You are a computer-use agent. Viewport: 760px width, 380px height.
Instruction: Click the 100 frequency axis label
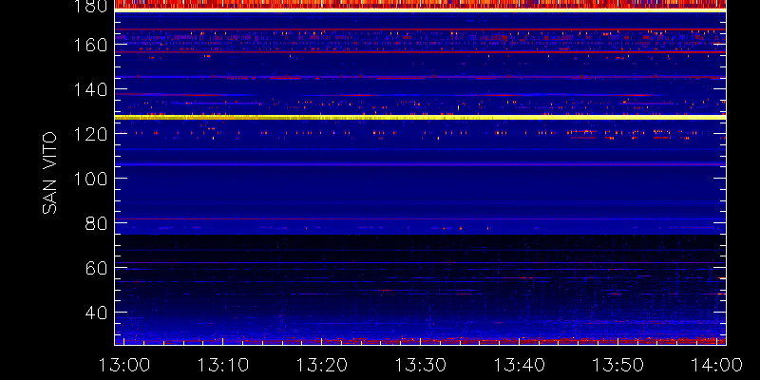point(90,179)
